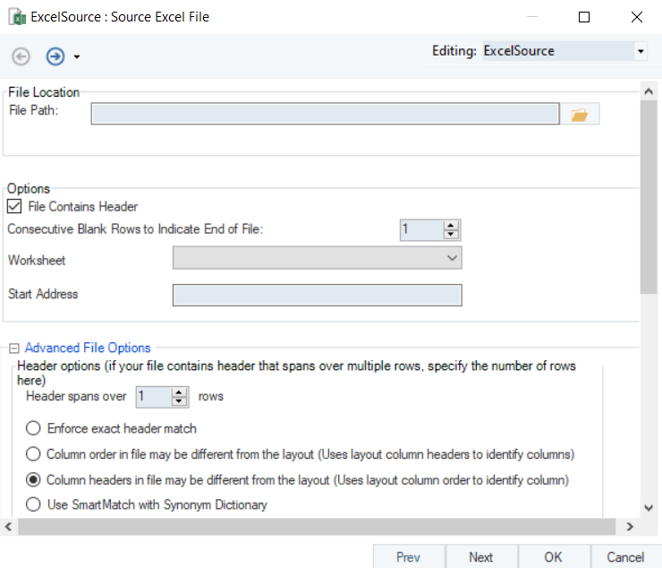The image size is (662, 568).
Task: Click the horizontal scrollbar right arrow
Action: [x=630, y=528]
